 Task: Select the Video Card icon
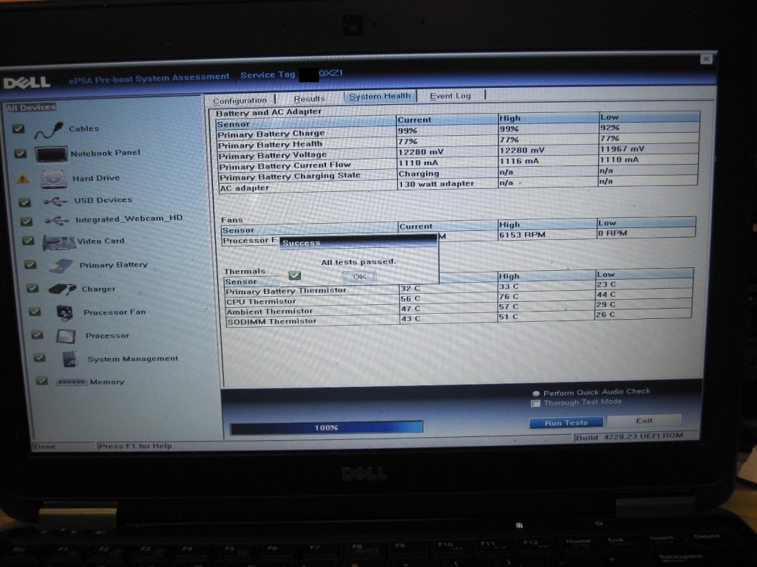click(x=59, y=242)
